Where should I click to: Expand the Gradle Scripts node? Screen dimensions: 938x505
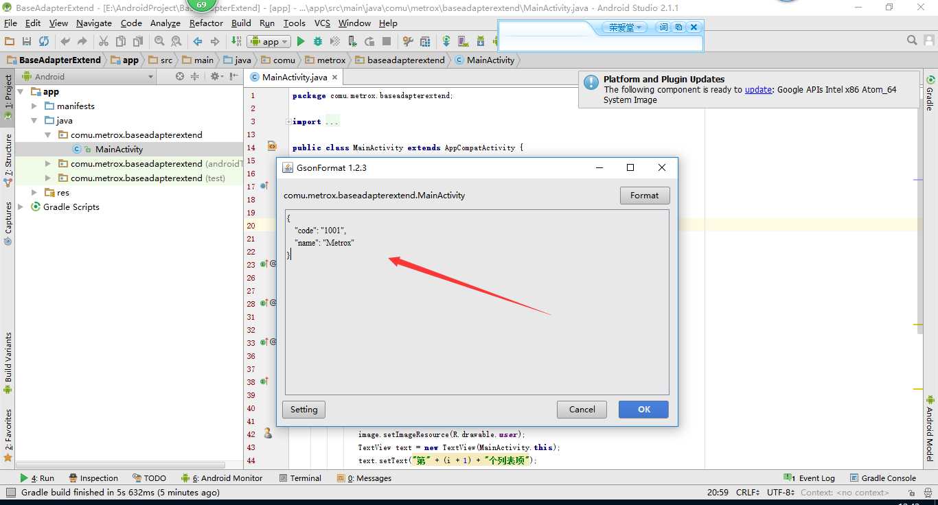click(21, 207)
